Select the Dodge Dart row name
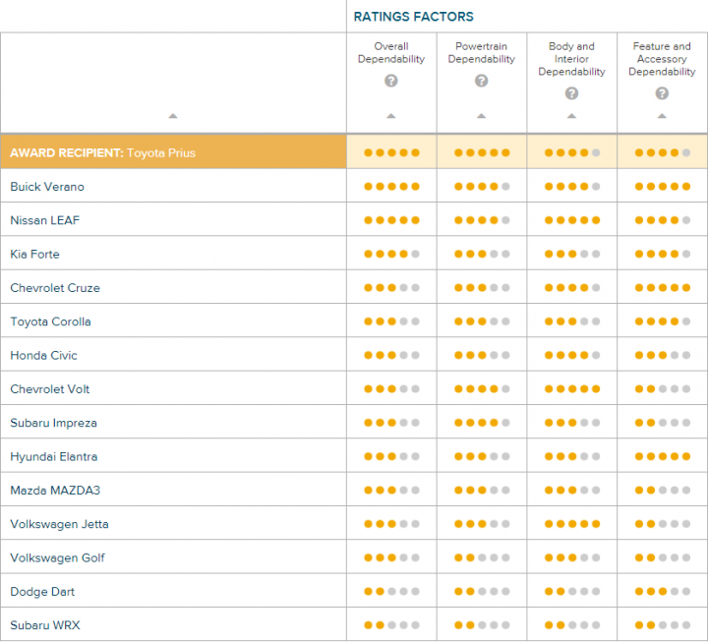708x642 pixels. (42, 592)
